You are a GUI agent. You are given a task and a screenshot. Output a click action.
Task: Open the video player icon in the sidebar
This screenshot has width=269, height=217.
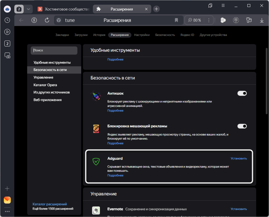(x=7, y=32)
